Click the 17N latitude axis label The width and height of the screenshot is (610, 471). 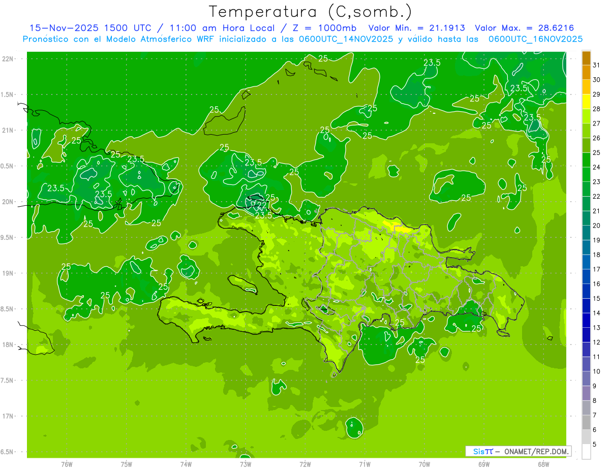[x=8, y=416]
